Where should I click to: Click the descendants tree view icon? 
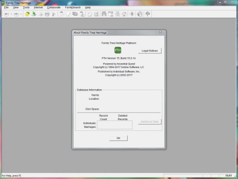117,14
